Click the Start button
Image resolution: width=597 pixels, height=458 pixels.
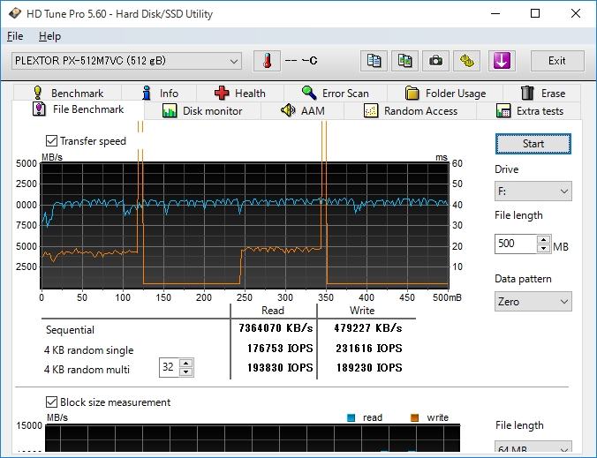[x=533, y=144]
